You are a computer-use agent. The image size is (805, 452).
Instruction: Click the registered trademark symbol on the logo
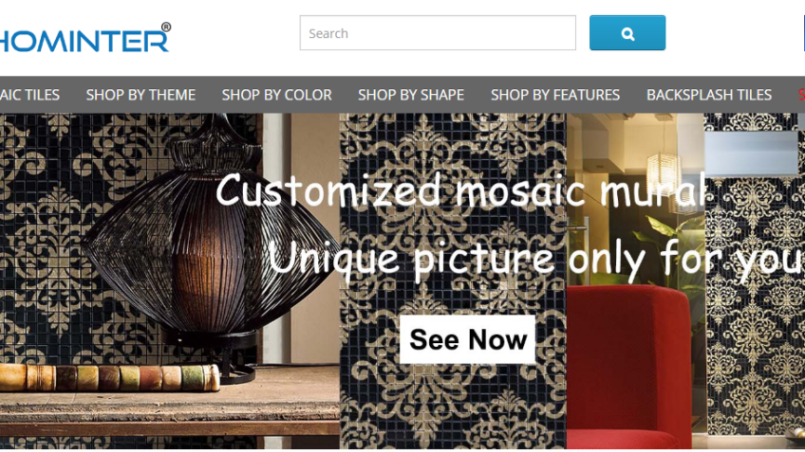pyautogui.click(x=166, y=27)
